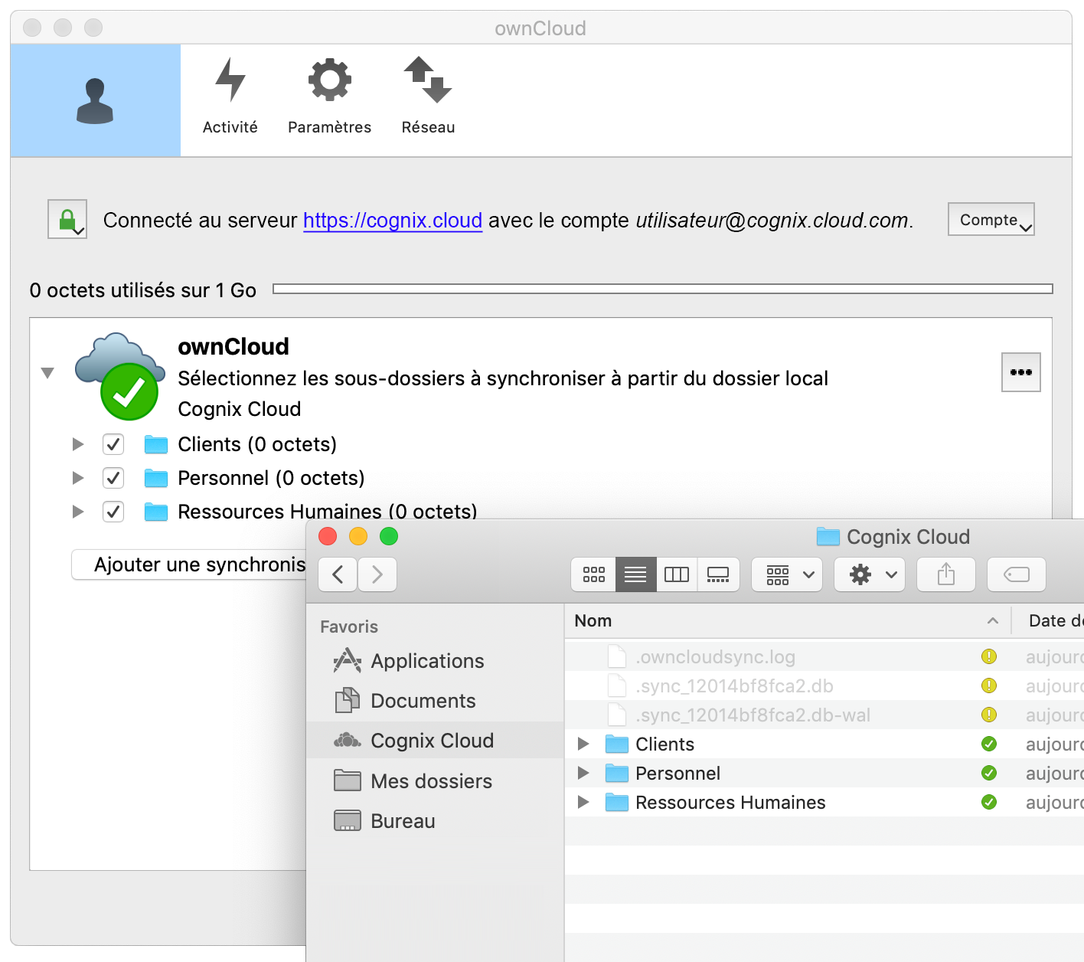Screen dimensions: 1084x962
Task: Click the Finder share button
Action: 946,574
